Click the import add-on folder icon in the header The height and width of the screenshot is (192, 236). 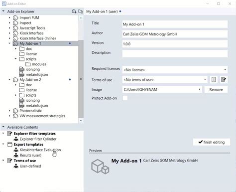click(x=81, y=11)
